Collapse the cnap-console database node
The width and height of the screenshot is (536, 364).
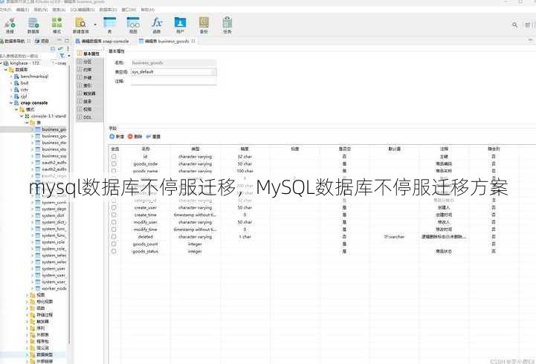(x=11, y=103)
